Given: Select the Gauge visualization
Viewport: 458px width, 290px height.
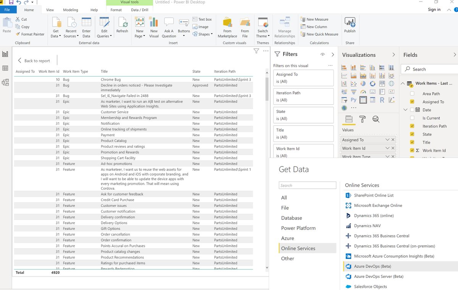Looking at the screenshot, I should coord(363,92).
